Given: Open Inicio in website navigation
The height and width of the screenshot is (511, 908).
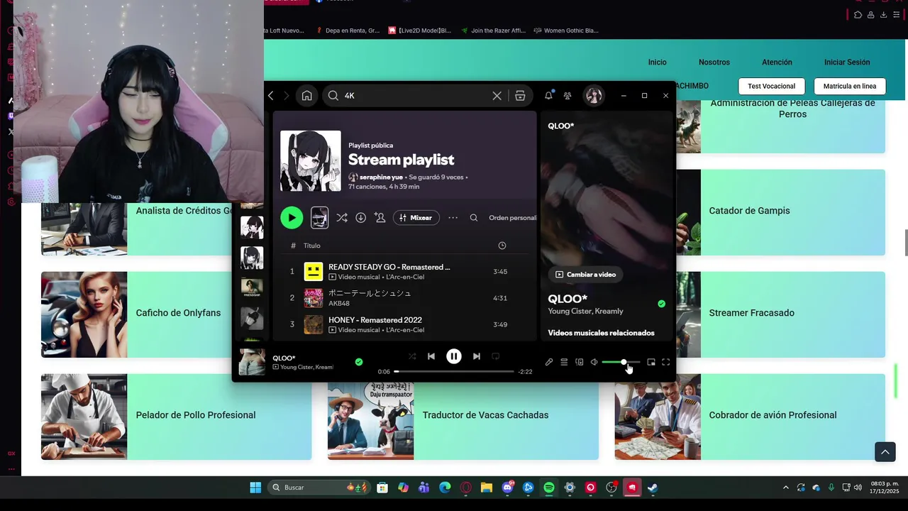Looking at the screenshot, I should click(657, 62).
